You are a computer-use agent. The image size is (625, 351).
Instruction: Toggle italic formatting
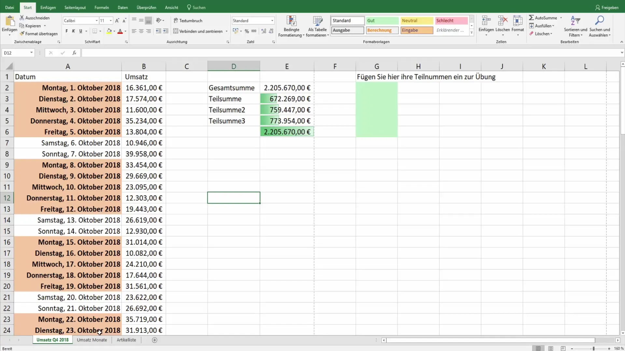point(73,31)
